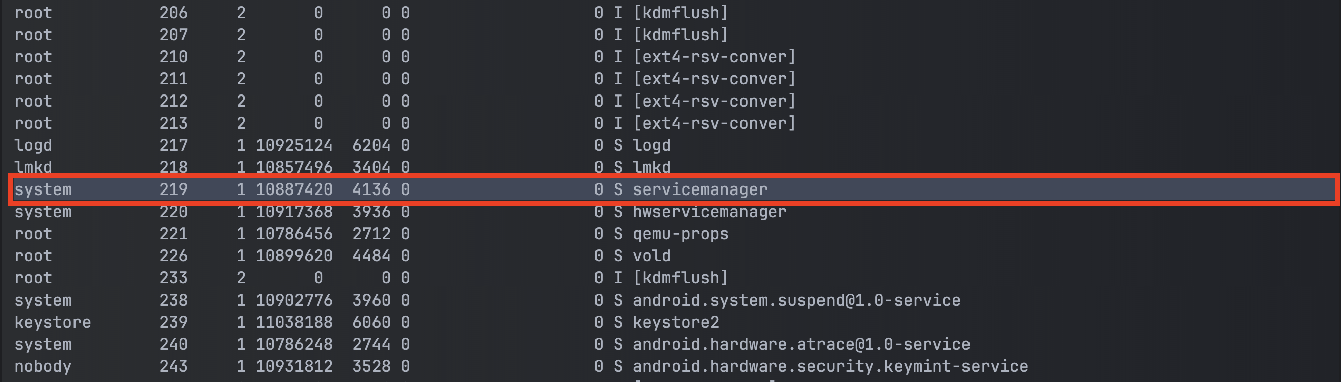
Task: Select PID 210 of the ext4-rsv-conver row
Action: (173, 57)
